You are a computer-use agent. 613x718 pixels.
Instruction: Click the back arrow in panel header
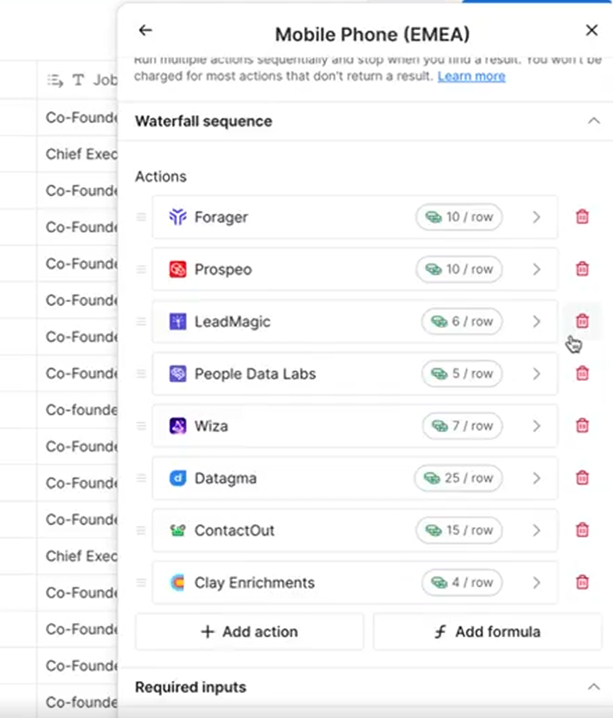pyautogui.click(x=146, y=31)
